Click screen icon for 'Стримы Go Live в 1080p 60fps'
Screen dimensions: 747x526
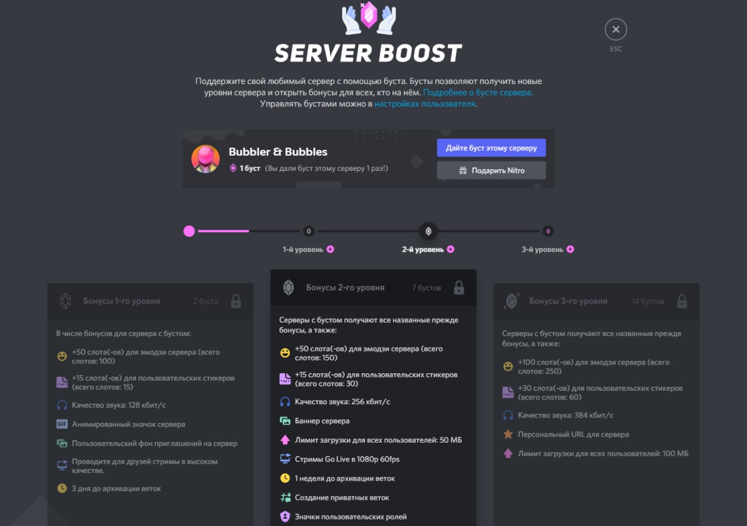click(285, 459)
